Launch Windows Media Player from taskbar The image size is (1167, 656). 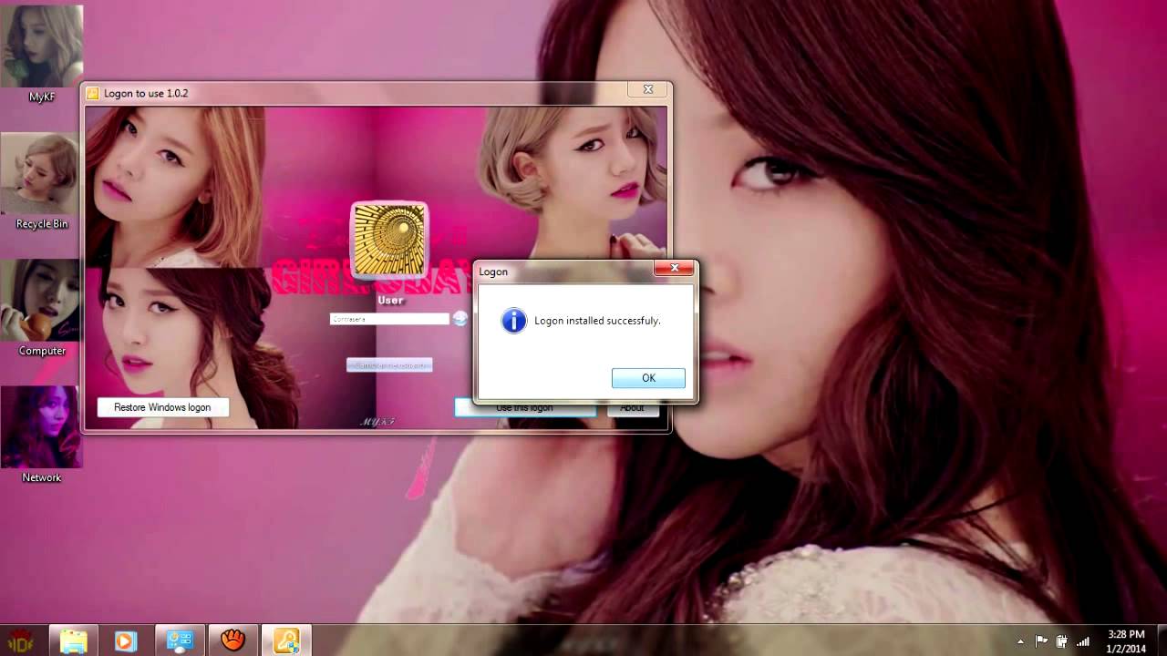pos(126,641)
